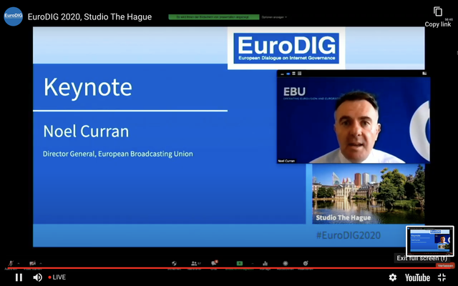
Task: Toggle the Zoom camera video icon
Action: pyautogui.click(x=32, y=263)
